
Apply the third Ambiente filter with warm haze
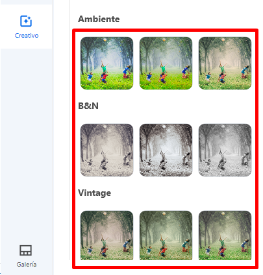pos(225,63)
